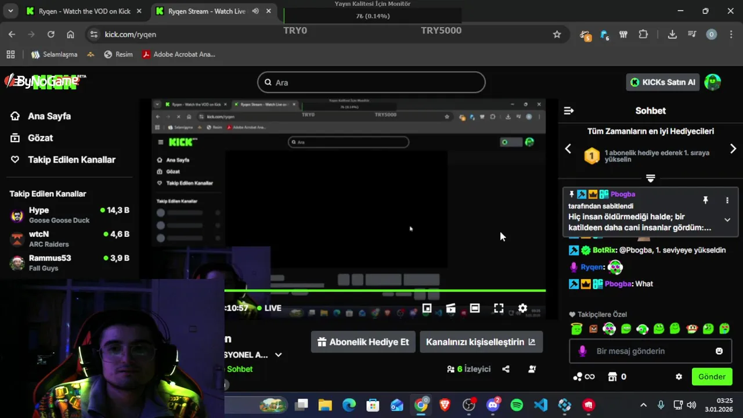Open the Rammus53 channel in followed list
The width and height of the screenshot is (743, 418).
coord(70,262)
